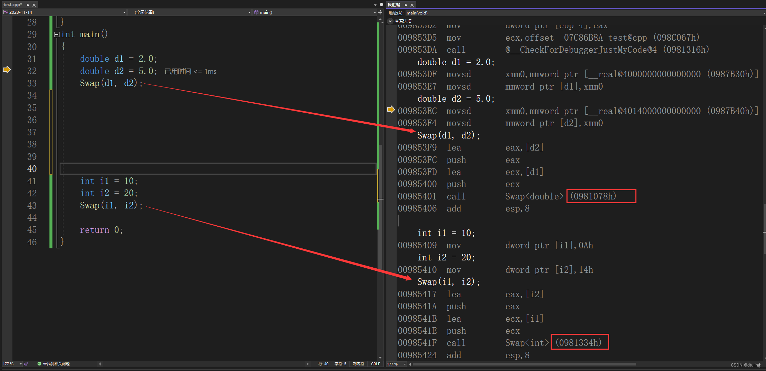Click the 00985410 mov dword ptr [i2] line
This screenshot has height=371, width=766.
496,270
